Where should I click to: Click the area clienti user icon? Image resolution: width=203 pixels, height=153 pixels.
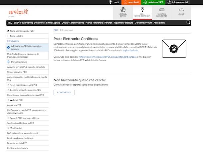click(x=125, y=2)
